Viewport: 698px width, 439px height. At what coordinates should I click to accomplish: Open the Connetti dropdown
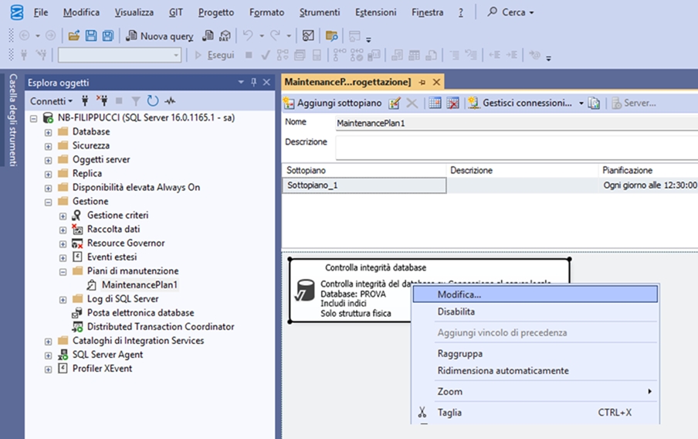click(x=51, y=101)
